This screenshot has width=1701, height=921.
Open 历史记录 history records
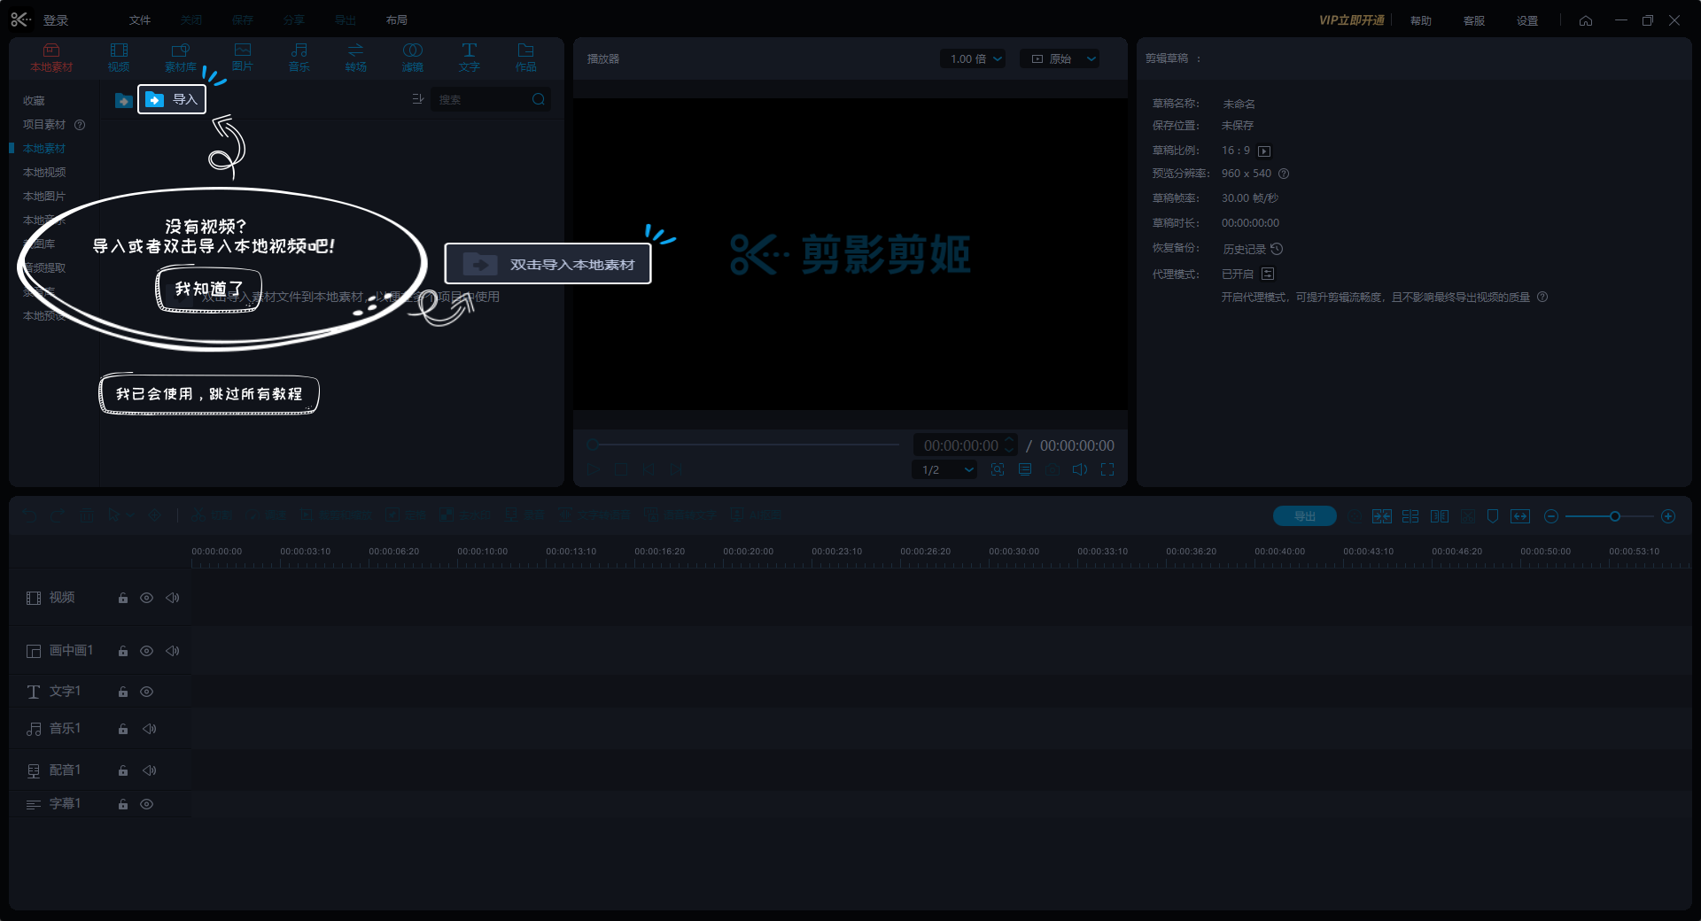(x=1253, y=250)
